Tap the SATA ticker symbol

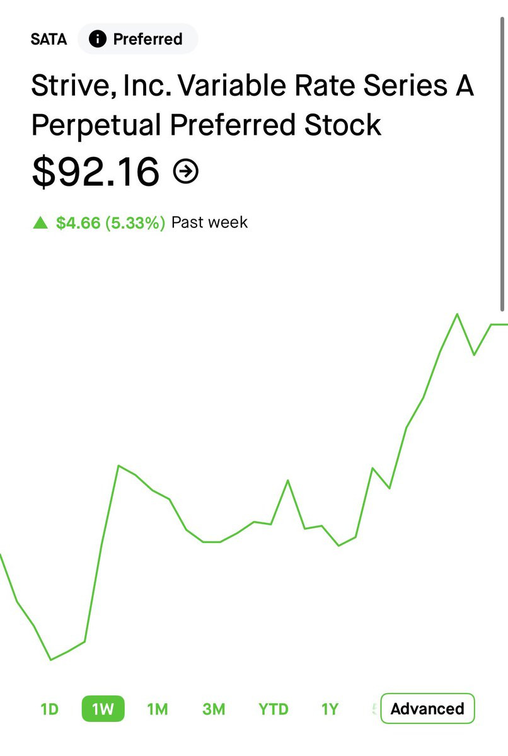click(49, 40)
